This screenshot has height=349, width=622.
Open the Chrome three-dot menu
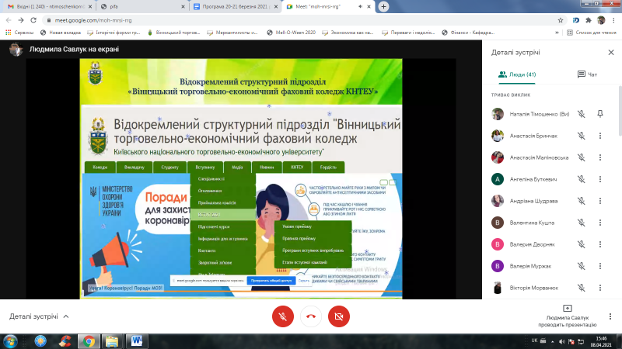[x=613, y=20]
